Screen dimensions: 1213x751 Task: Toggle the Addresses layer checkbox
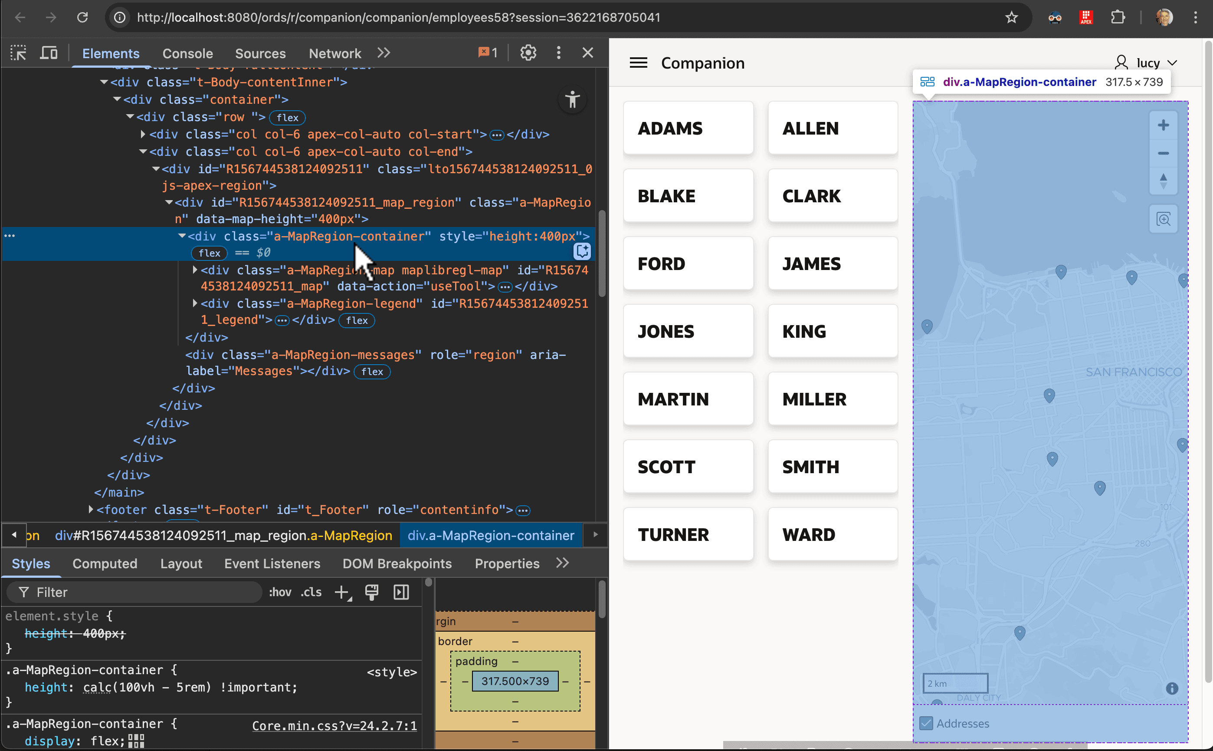(926, 724)
